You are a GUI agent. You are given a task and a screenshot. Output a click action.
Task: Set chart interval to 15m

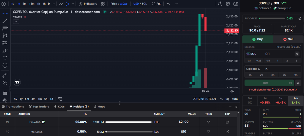click(32, 4)
